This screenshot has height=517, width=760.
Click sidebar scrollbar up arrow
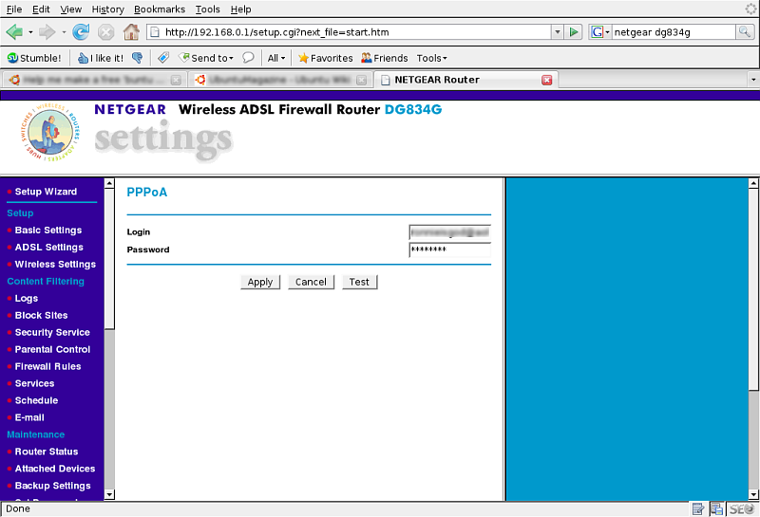(109, 183)
